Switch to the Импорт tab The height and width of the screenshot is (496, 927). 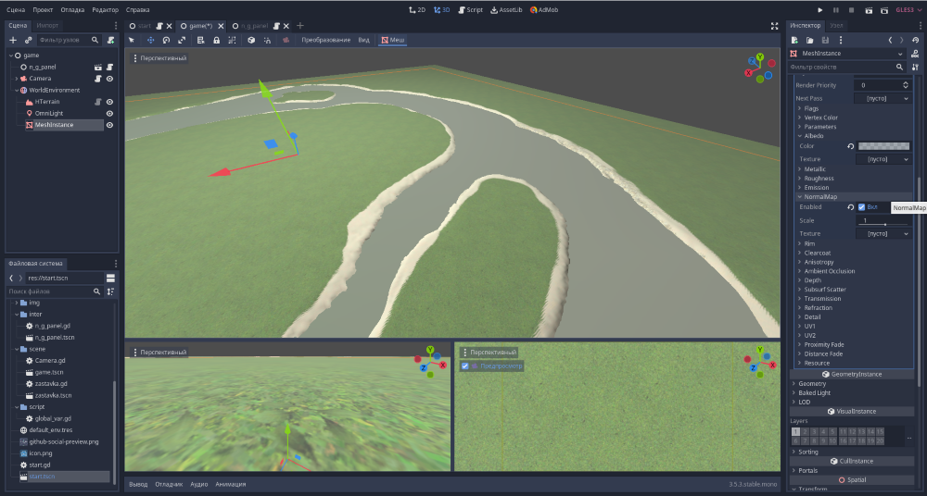(x=48, y=25)
